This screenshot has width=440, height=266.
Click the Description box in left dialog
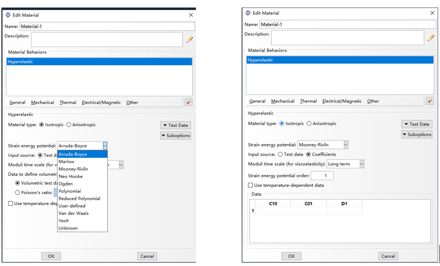coord(107,39)
